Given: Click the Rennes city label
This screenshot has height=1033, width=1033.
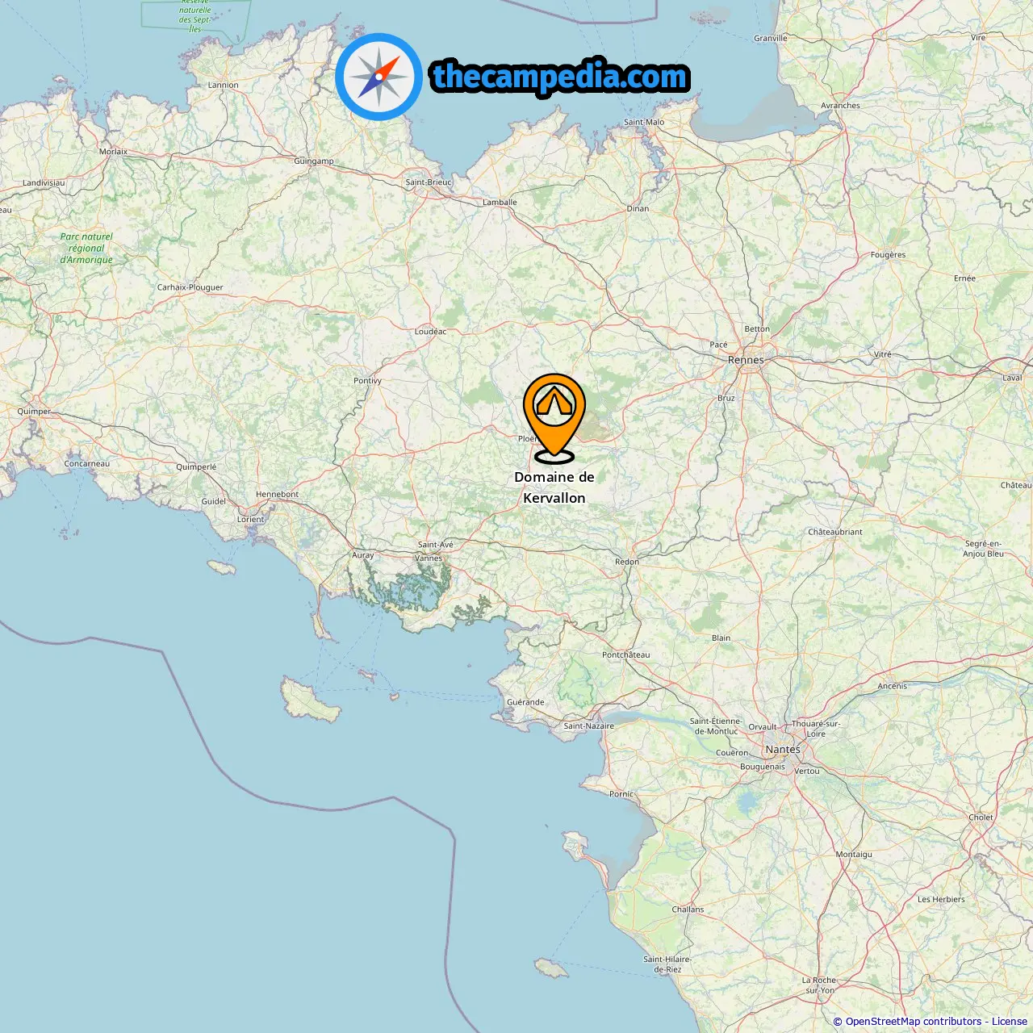Looking at the screenshot, I should (746, 360).
